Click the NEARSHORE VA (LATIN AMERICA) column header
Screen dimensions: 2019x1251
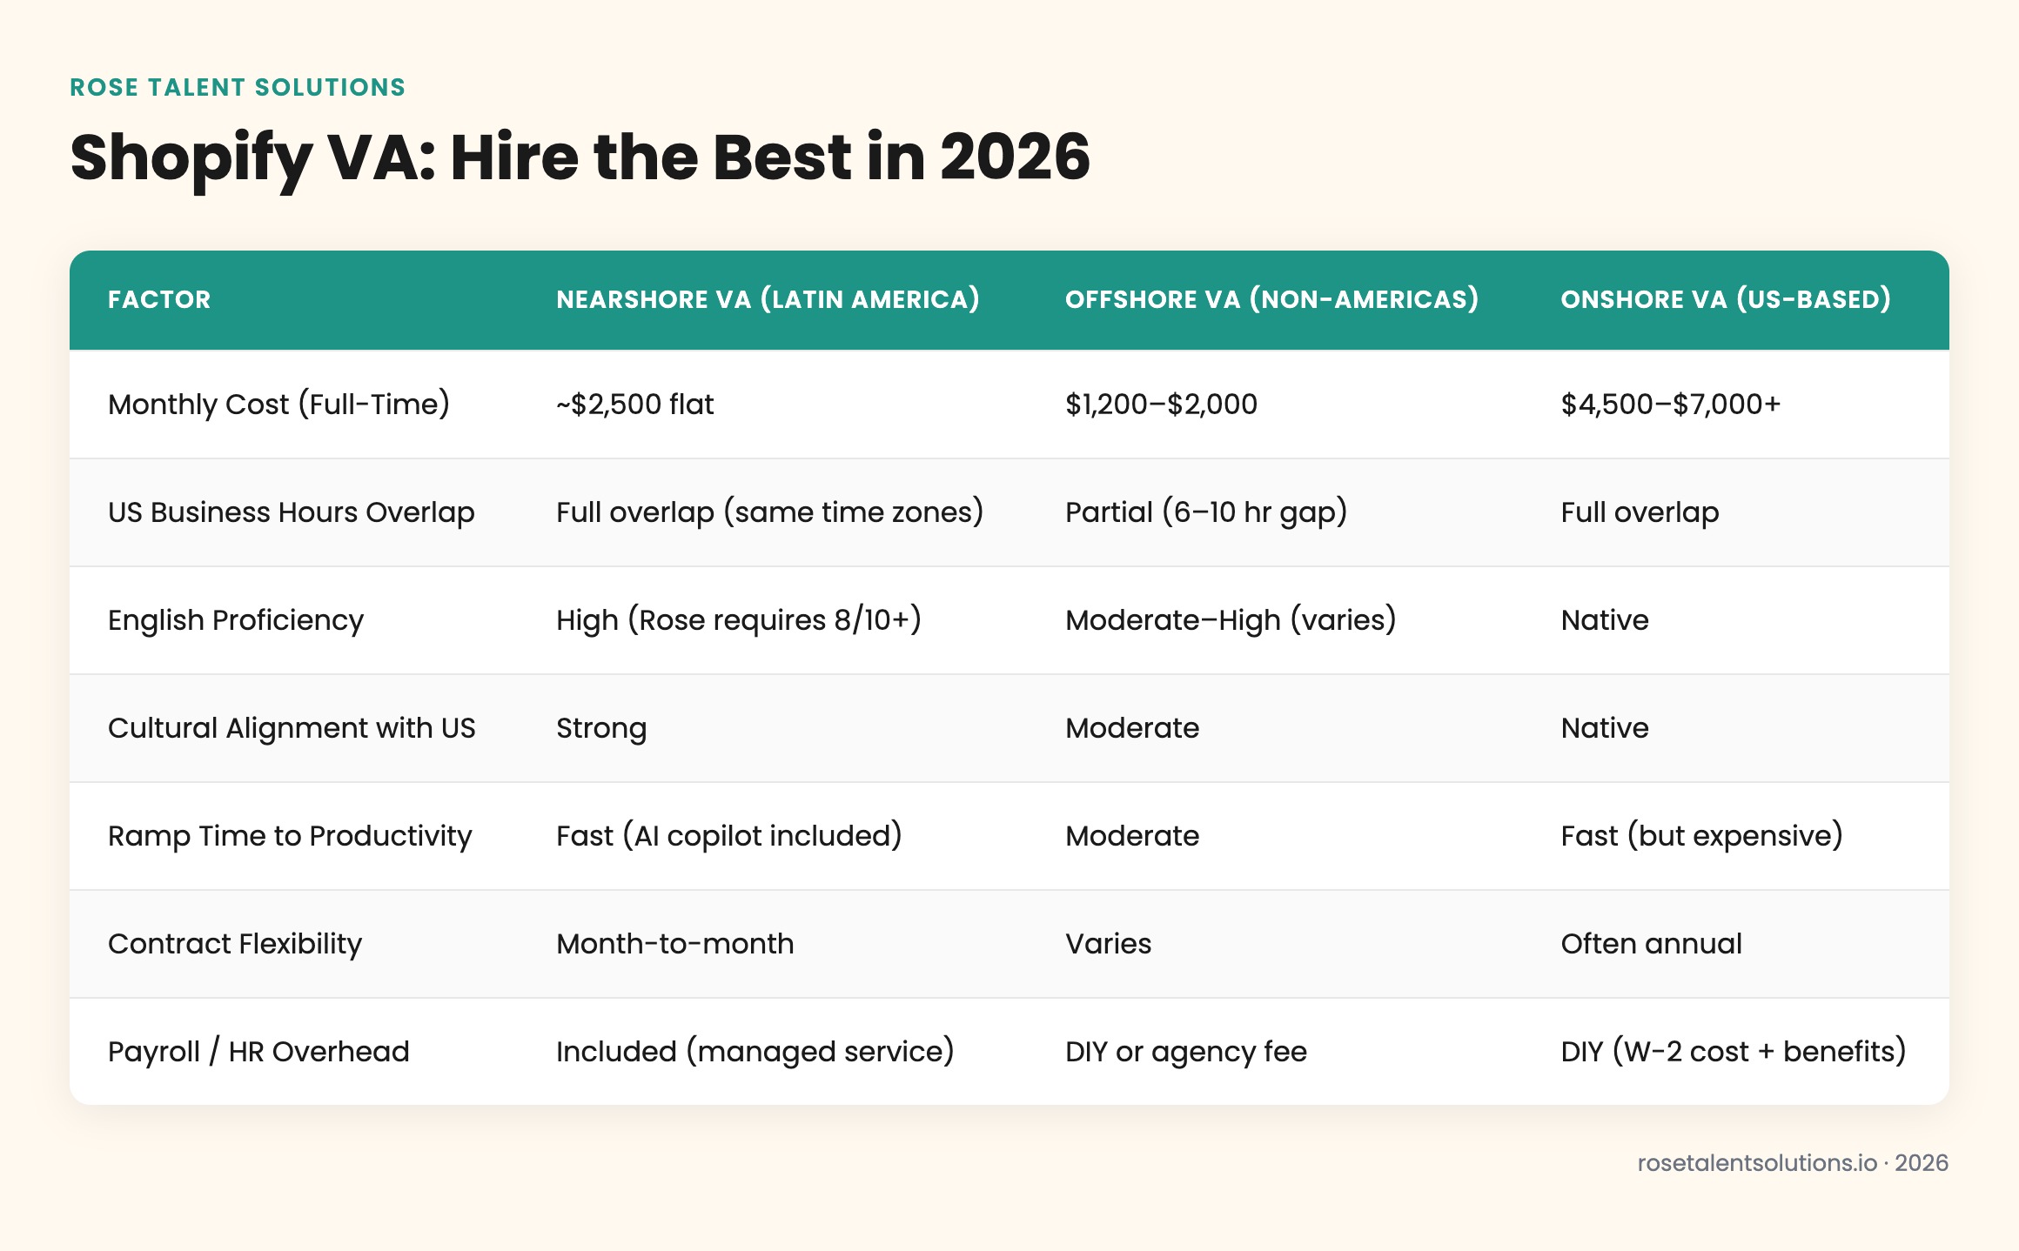click(x=768, y=299)
